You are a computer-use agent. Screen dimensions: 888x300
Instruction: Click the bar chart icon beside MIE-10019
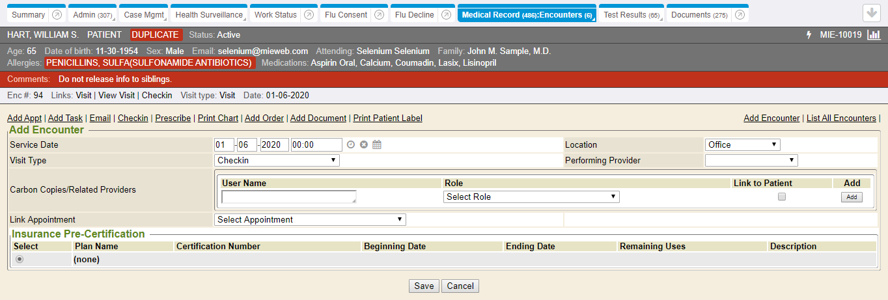(874, 34)
